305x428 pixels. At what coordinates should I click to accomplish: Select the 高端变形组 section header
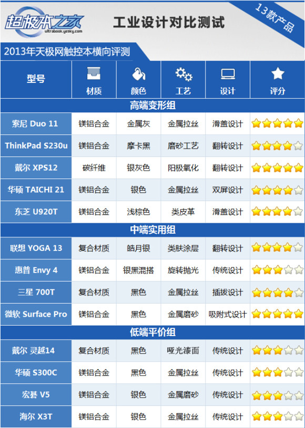[x=152, y=106]
